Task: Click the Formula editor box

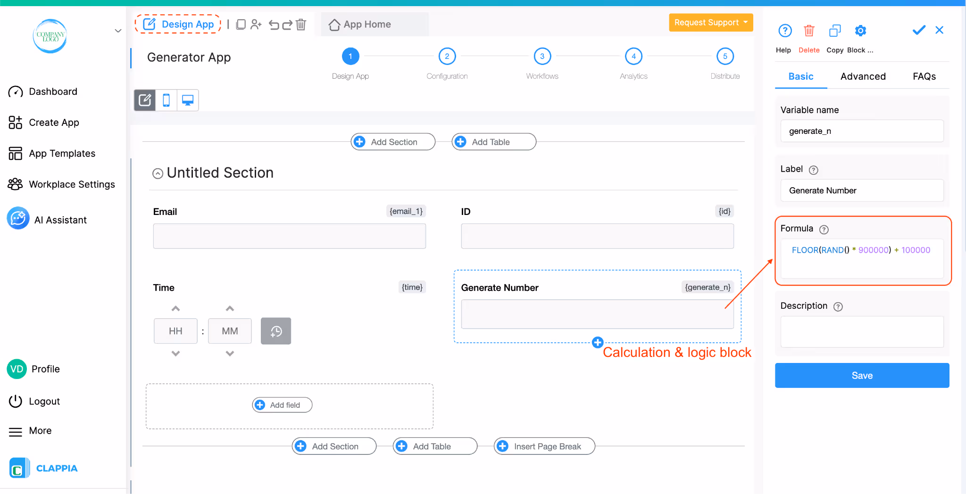Action: point(862,259)
